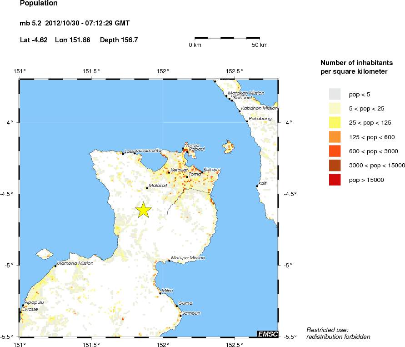
Task: Click the 'Kokopo' town label
Action: pyautogui.click(x=212, y=170)
